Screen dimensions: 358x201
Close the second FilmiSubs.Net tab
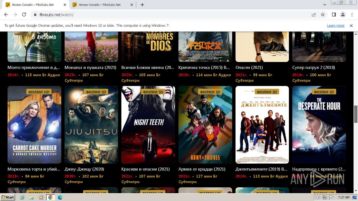coord(132,5)
